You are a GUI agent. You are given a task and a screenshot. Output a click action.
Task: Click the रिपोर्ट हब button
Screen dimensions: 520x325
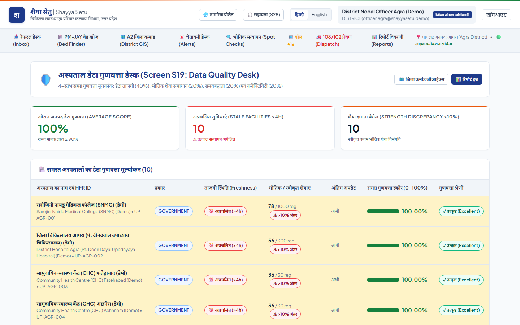point(467,79)
